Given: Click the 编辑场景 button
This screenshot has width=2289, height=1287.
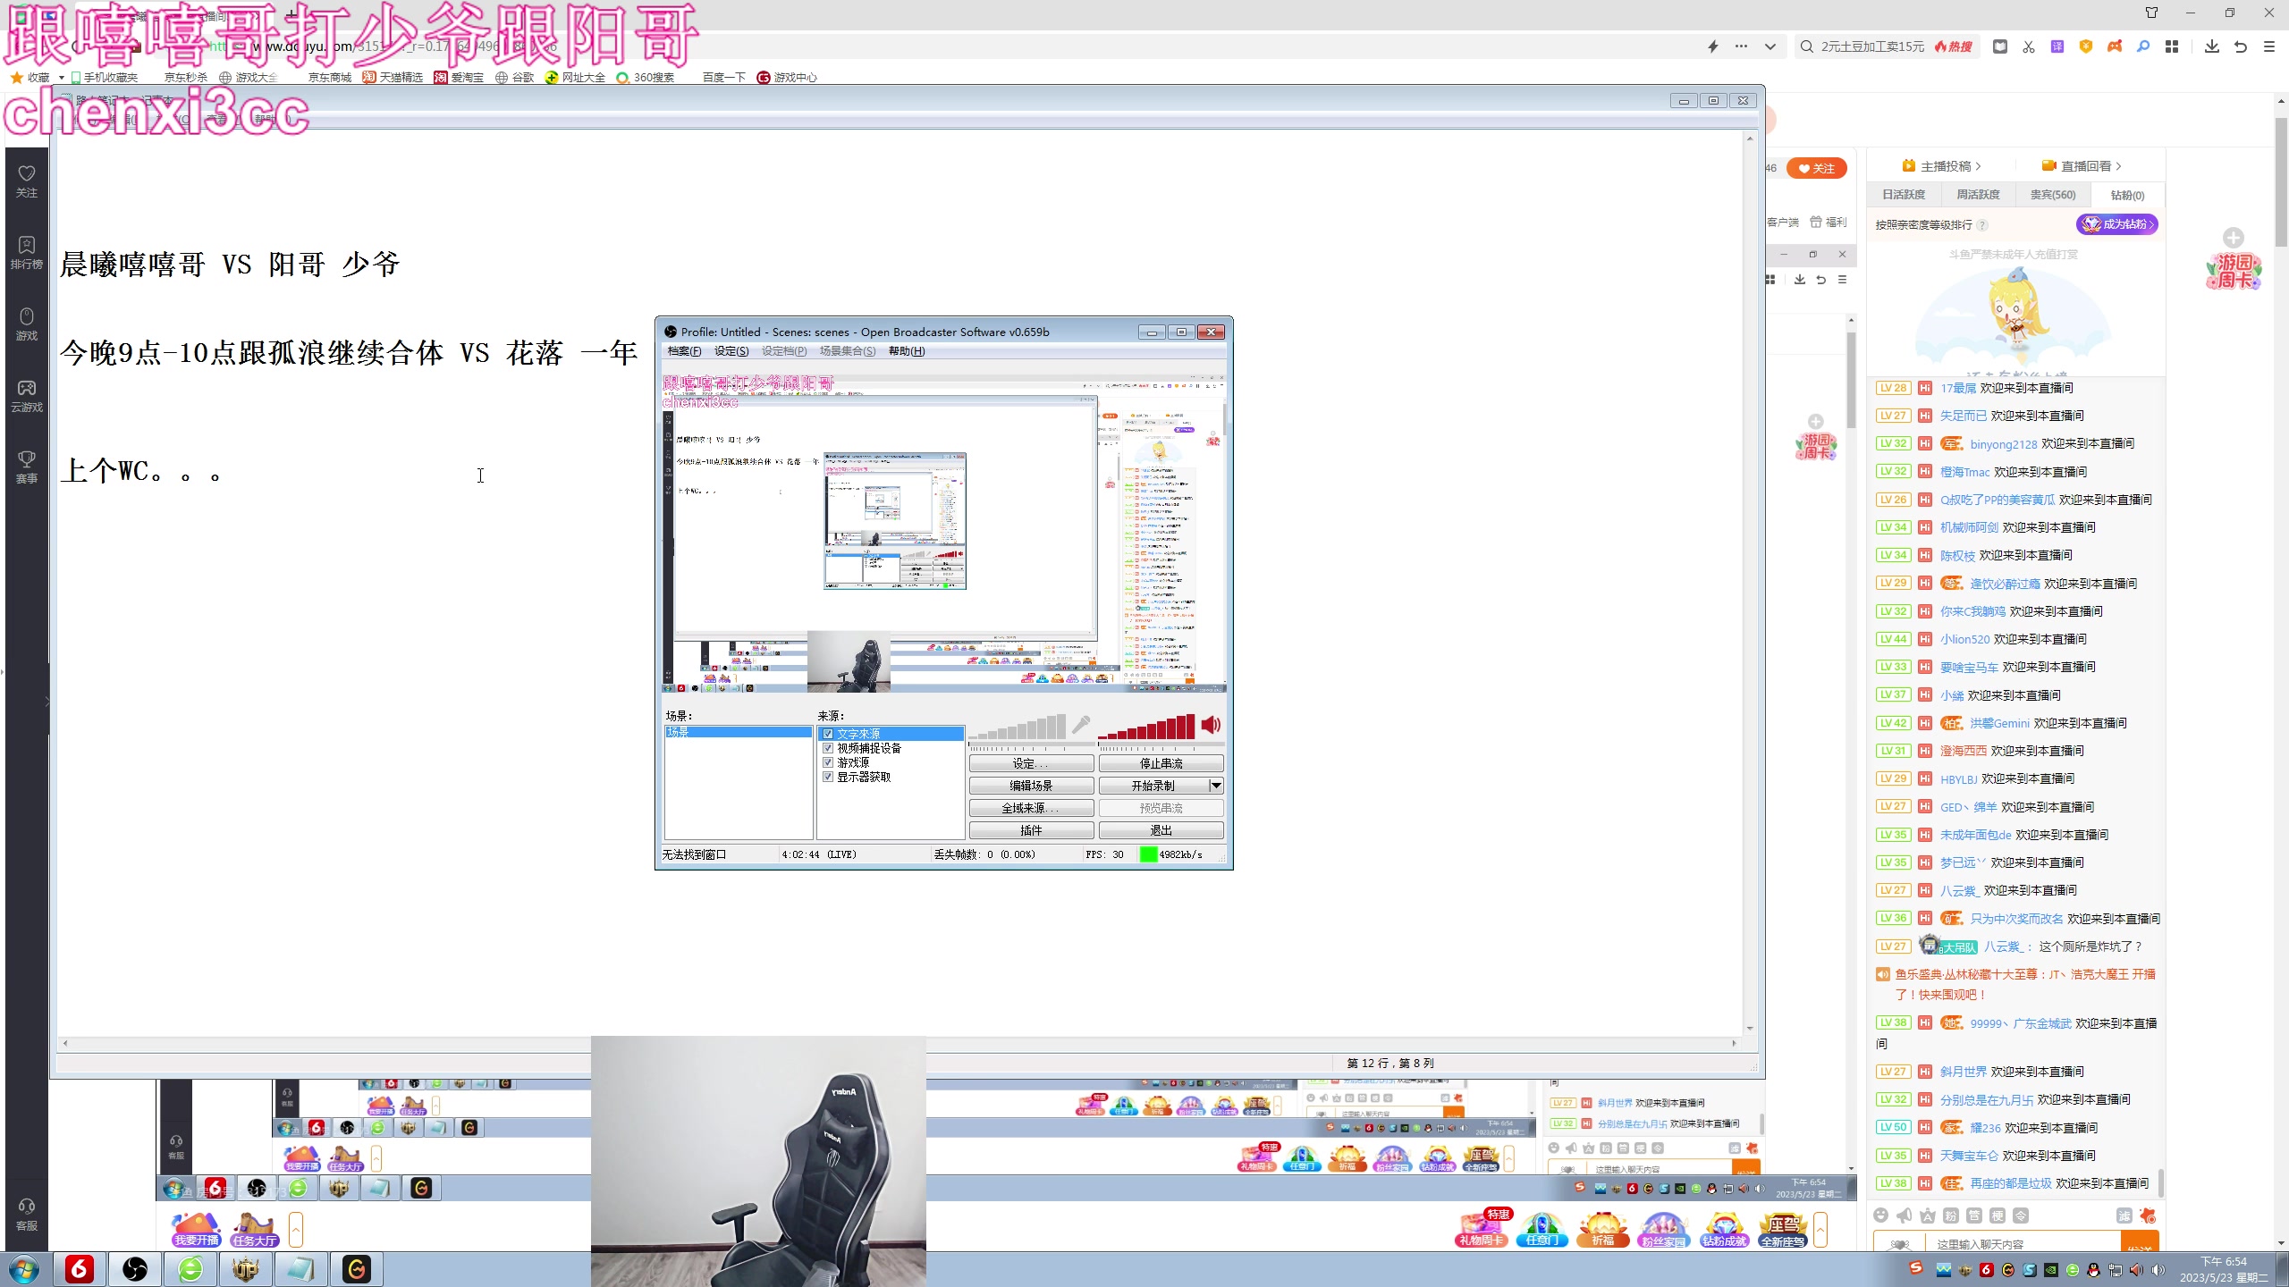Looking at the screenshot, I should point(1031,786).
